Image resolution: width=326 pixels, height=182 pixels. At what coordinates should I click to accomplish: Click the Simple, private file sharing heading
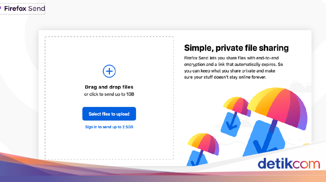236,48
